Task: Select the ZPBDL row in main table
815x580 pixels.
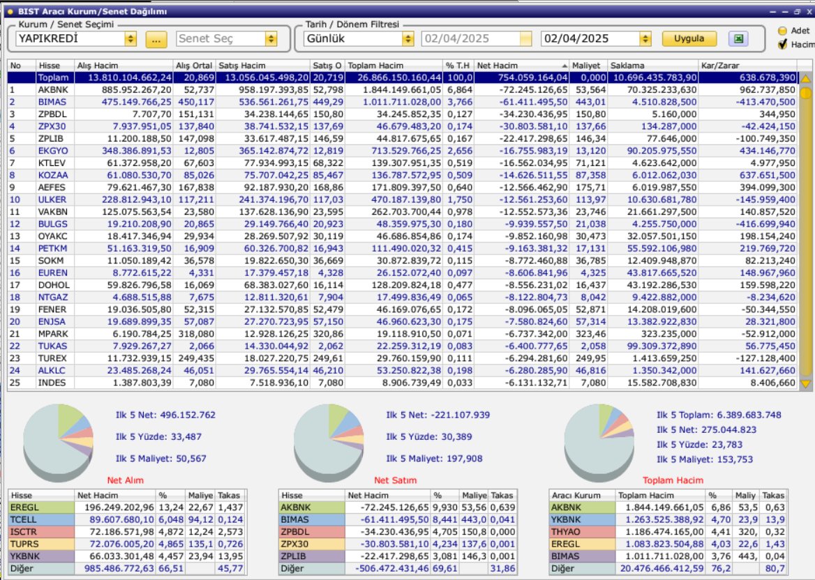Action: coord(403,114)
